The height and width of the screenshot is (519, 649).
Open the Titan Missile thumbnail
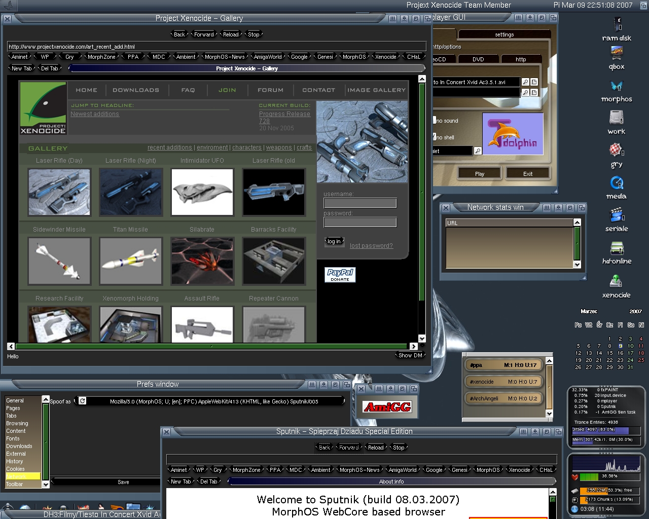pos(131,261)
